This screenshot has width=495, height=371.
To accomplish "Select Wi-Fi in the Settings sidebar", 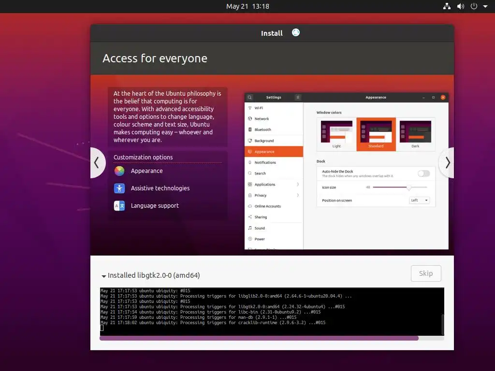I will pos(274,108).
